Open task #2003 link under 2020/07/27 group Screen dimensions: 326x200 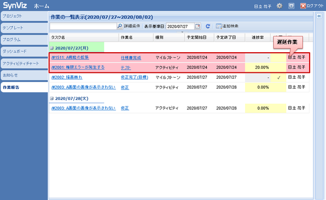point(83,87)
